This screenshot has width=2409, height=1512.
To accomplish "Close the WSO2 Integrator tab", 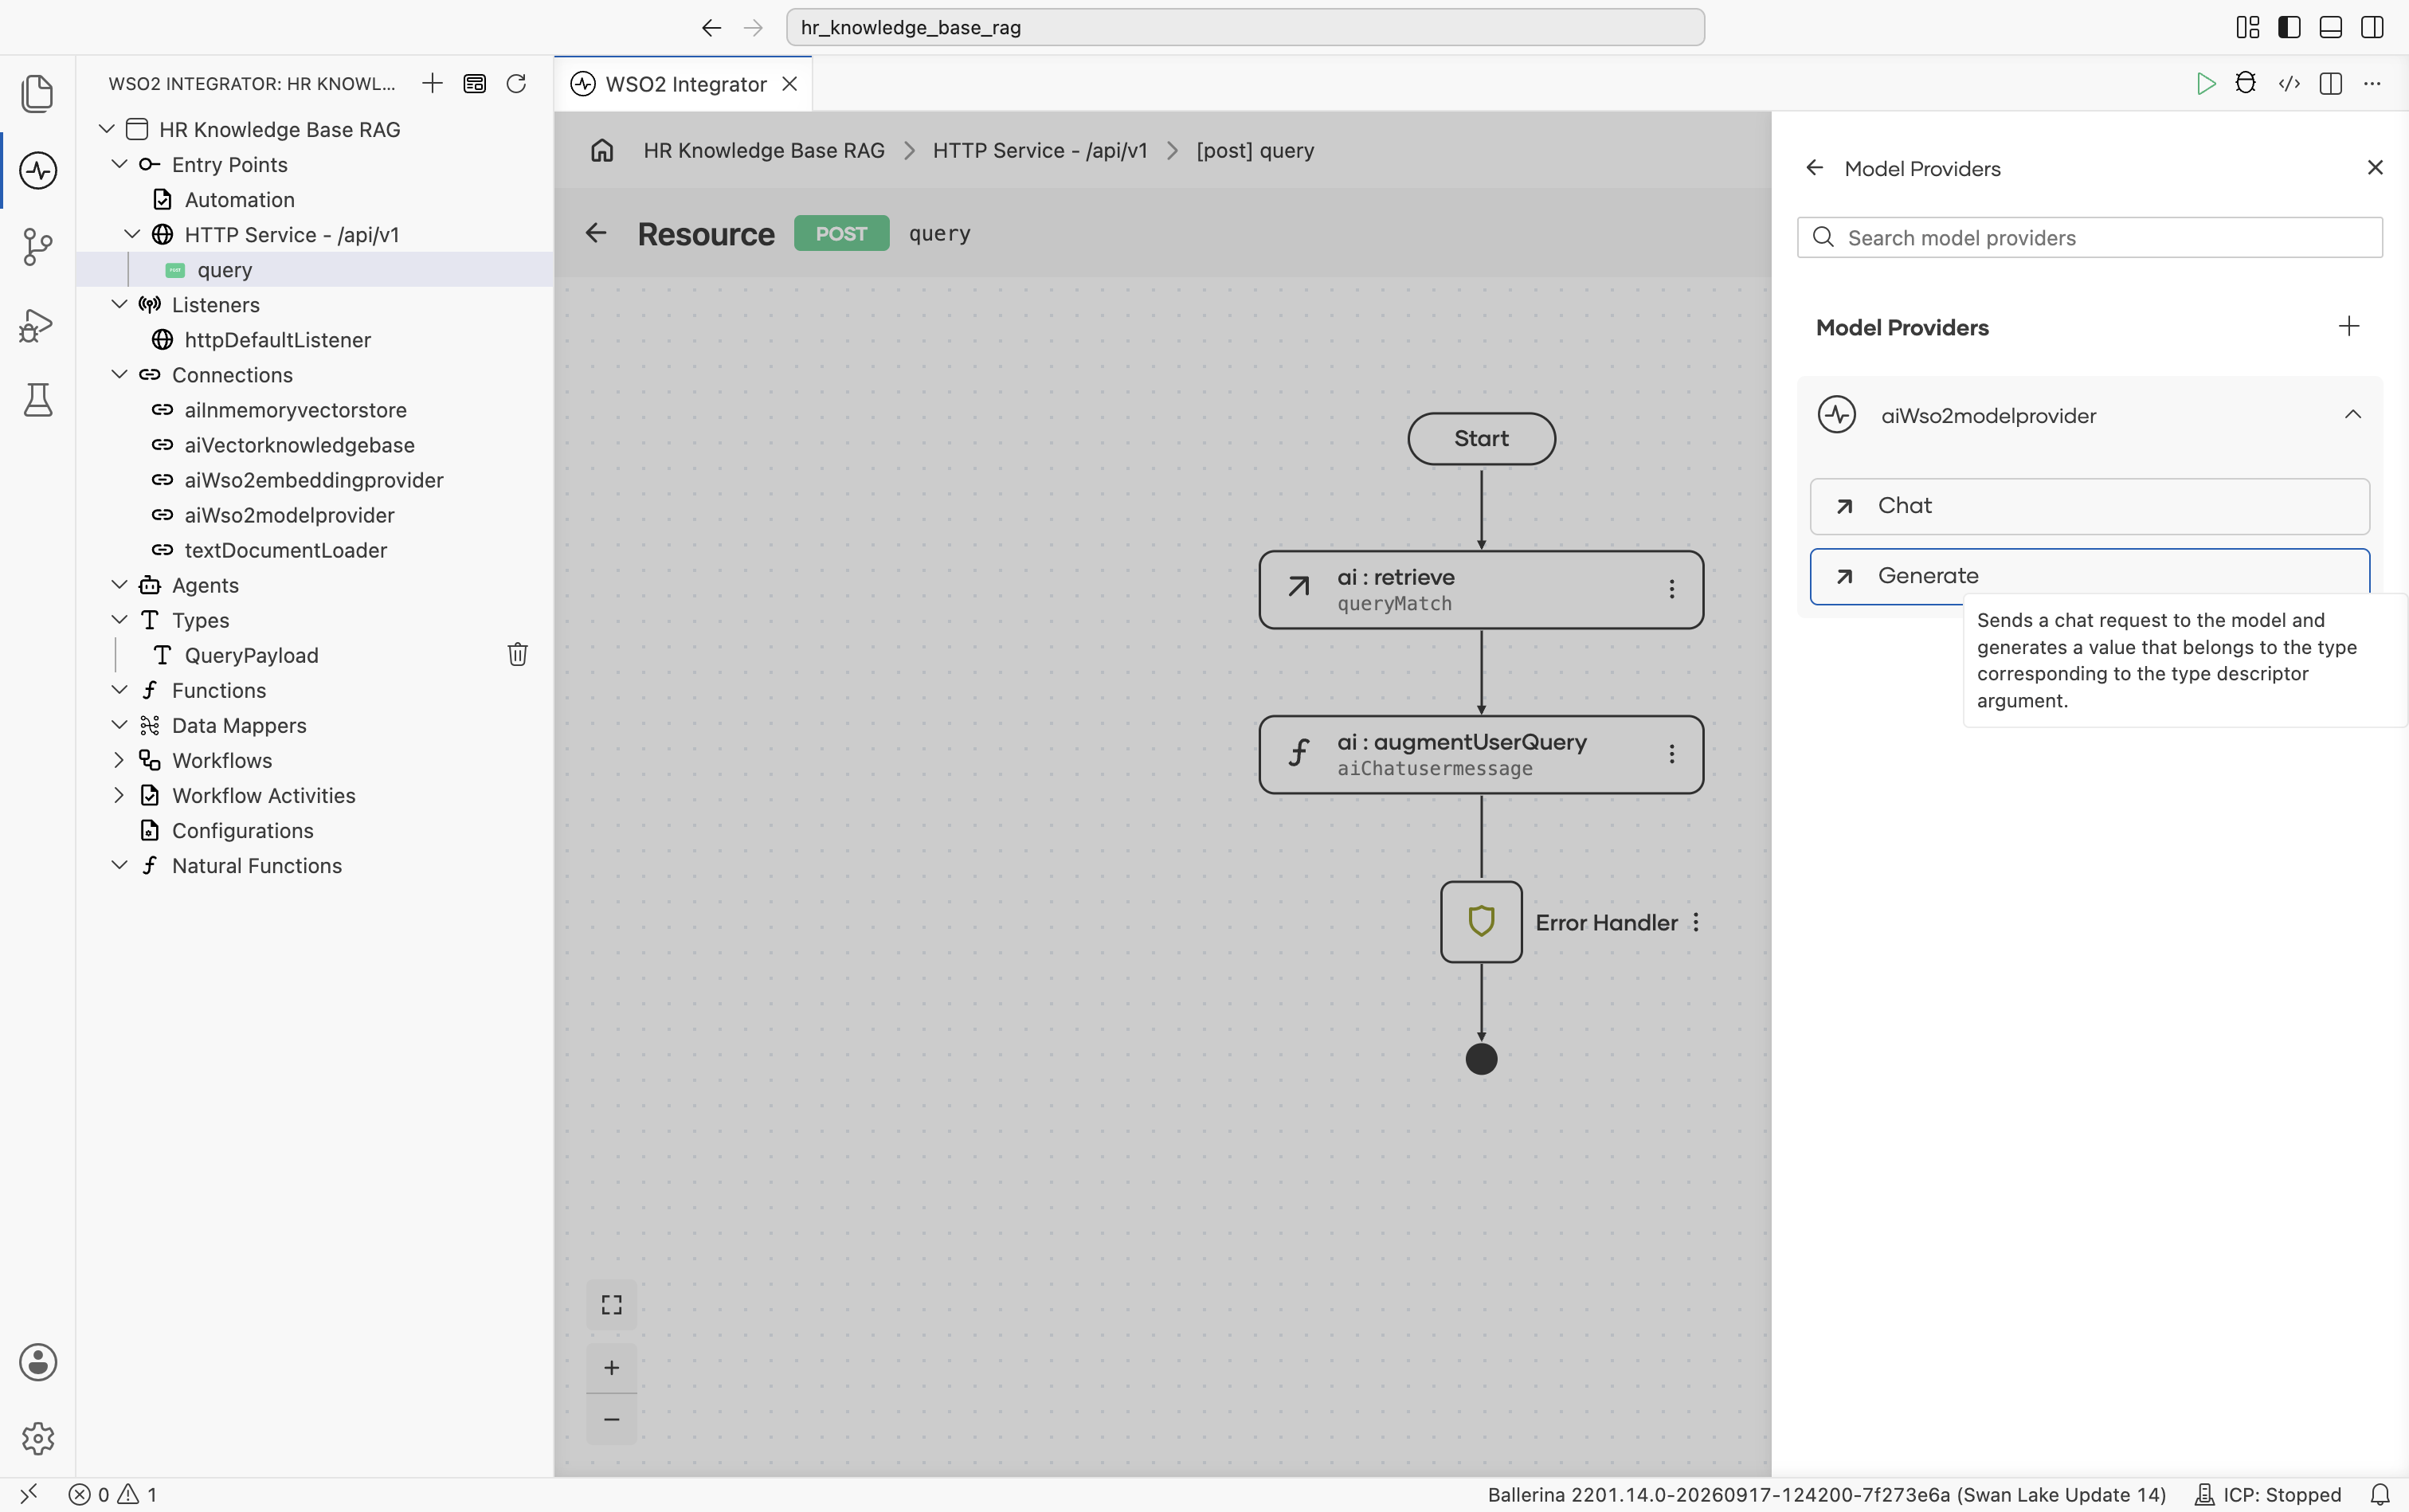I will click(790, 84).
